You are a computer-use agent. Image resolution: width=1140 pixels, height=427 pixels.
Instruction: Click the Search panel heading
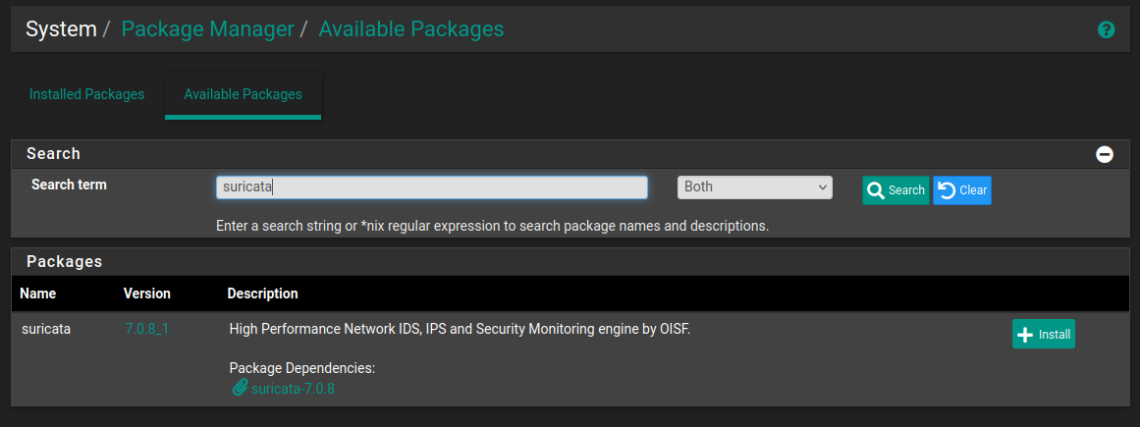pos(53,153)
